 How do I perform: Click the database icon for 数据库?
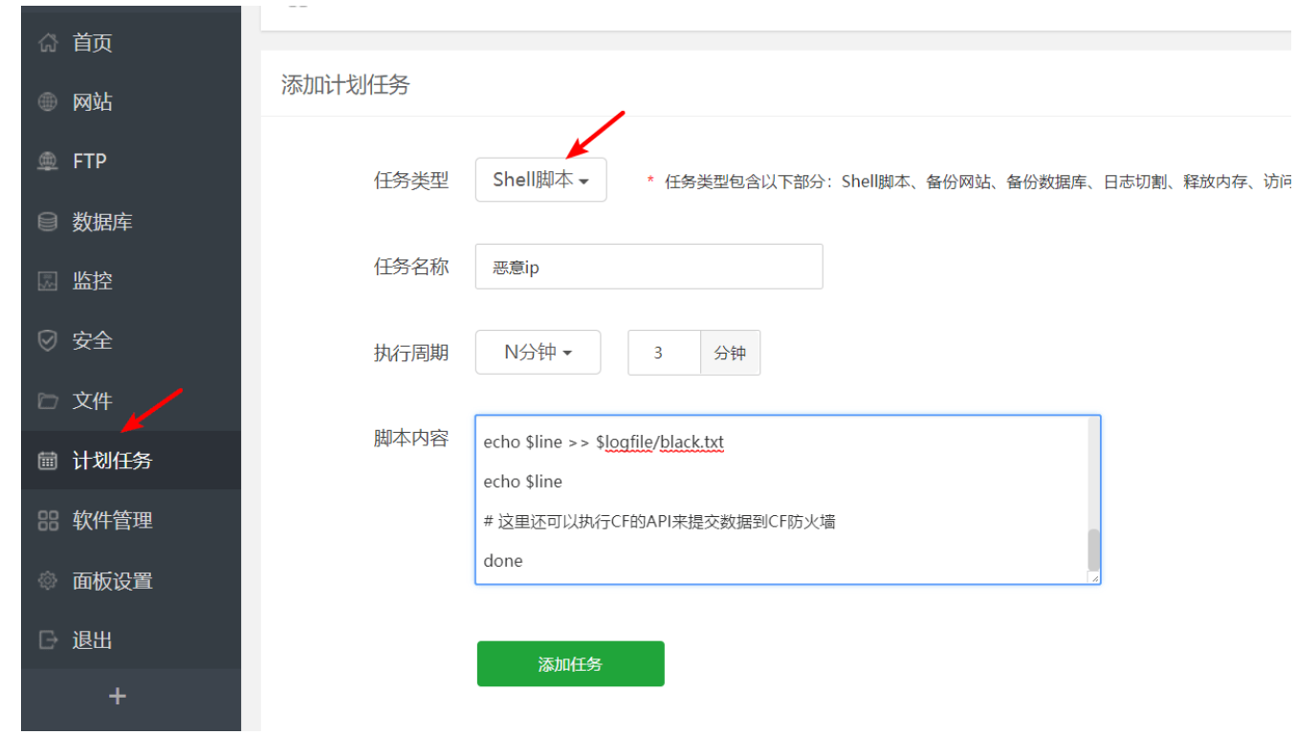click(x=48, y=222)
